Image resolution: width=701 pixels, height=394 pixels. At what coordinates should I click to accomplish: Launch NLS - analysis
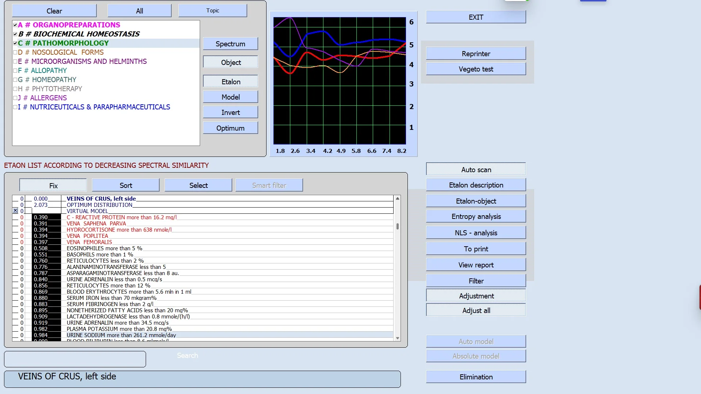(476, 233)
